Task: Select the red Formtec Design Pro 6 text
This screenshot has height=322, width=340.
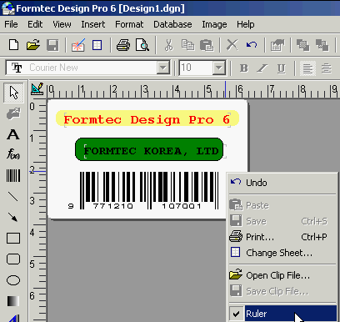Action: tap(147, 120)
